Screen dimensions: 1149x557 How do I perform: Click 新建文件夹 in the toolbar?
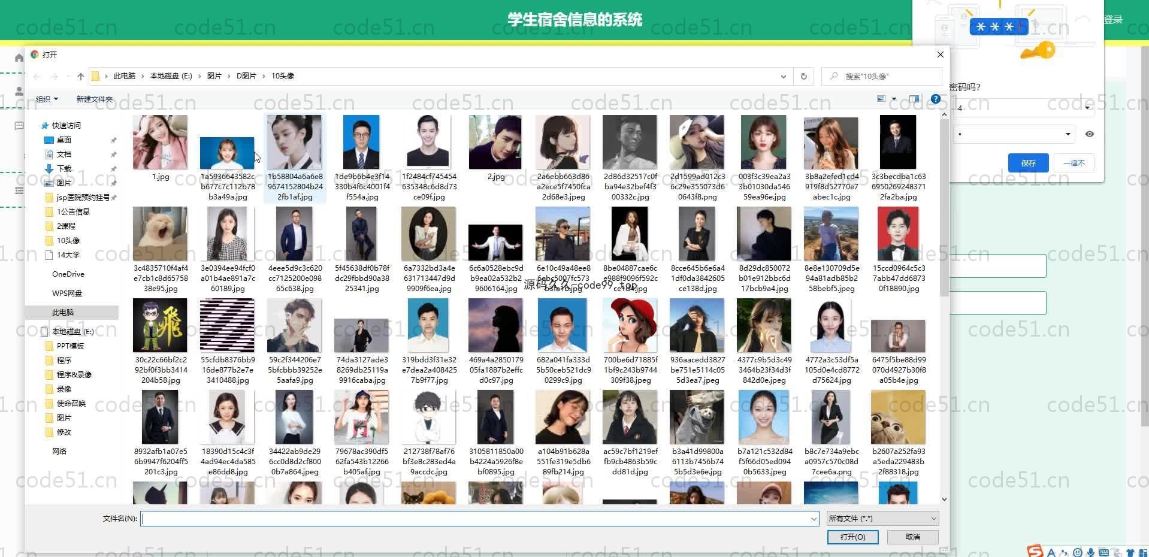tap(94, 99)
